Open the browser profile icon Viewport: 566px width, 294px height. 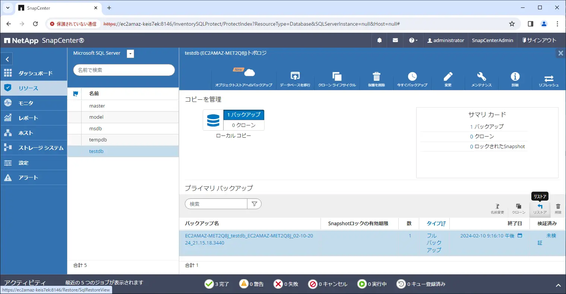tap(544, 24)
